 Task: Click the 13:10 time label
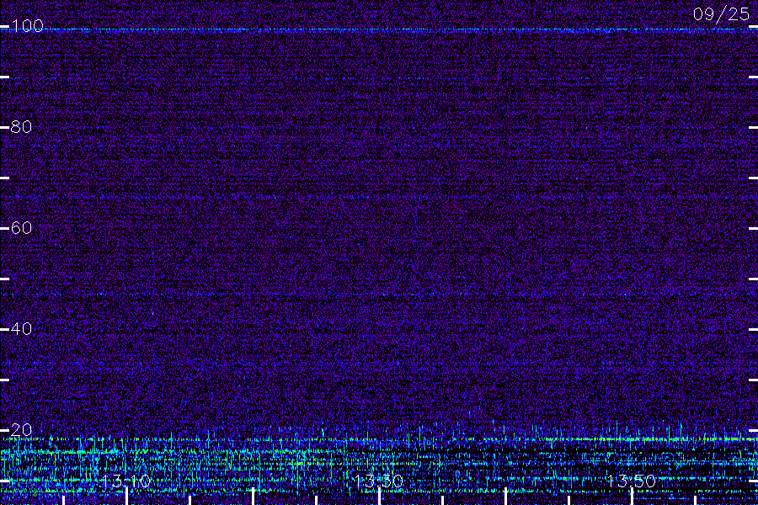[126, 481]
